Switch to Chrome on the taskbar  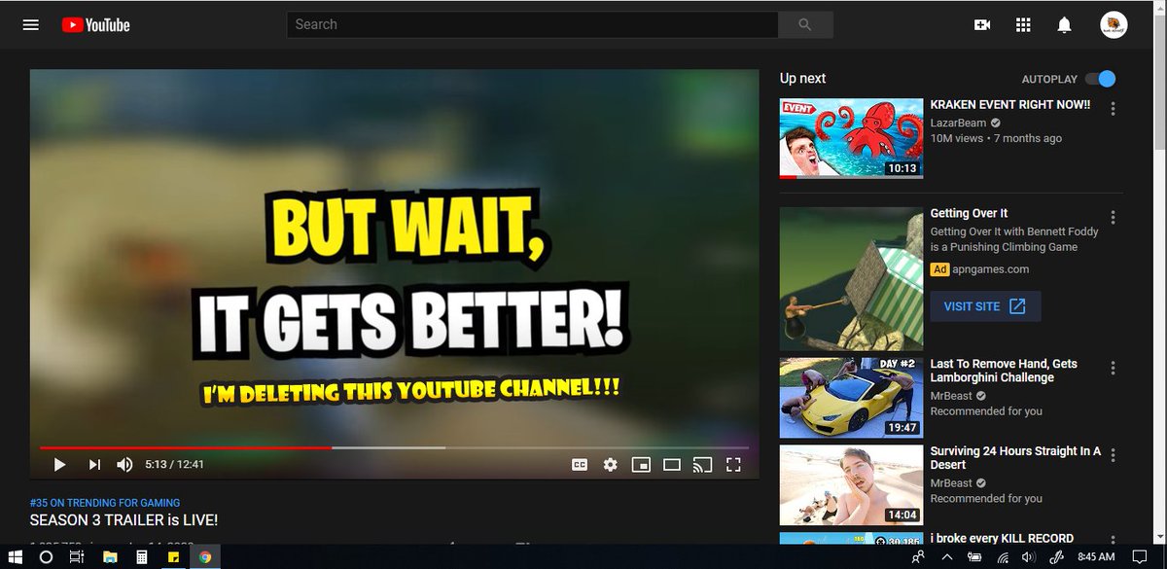pos(205,557)
